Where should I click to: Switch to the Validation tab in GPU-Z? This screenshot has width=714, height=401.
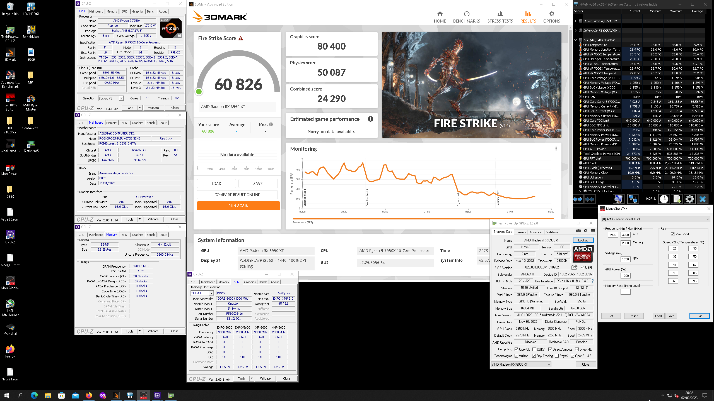coord(553,232)
